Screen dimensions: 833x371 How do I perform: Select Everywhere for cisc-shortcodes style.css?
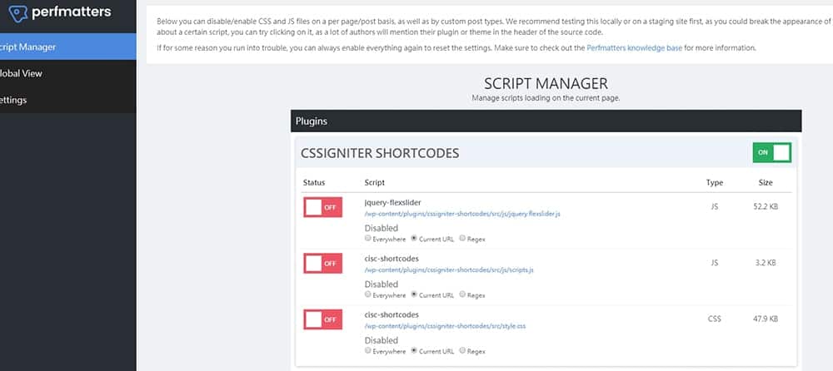(368, 350)
